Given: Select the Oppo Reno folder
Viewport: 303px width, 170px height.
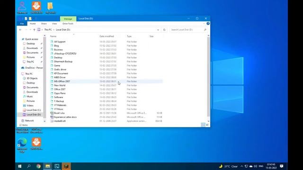Looking at the screenshot, I should [x=60, y=93].
